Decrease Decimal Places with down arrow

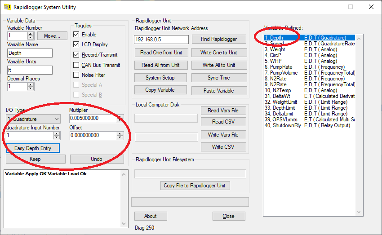(x=31, y=88)
